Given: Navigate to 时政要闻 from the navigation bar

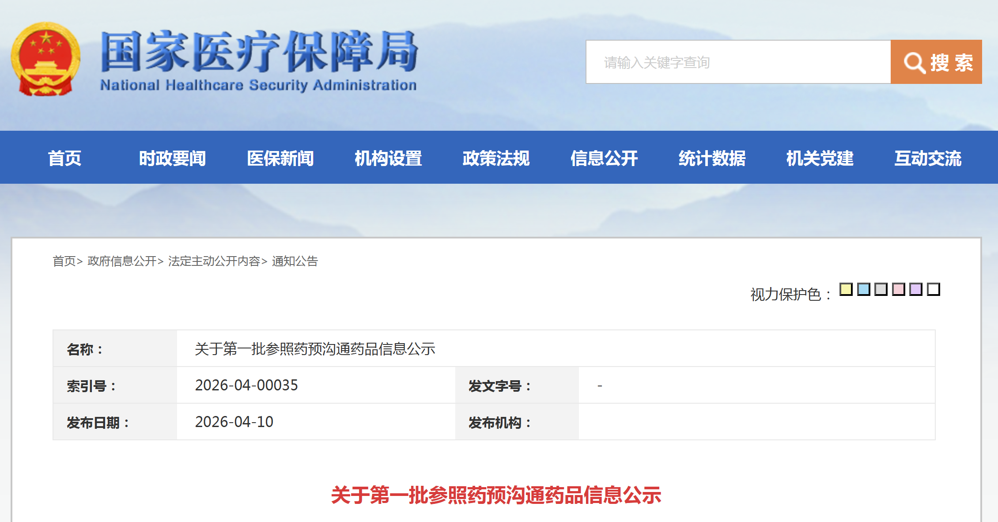Looking at the screenshot, I should pos(173,158).
